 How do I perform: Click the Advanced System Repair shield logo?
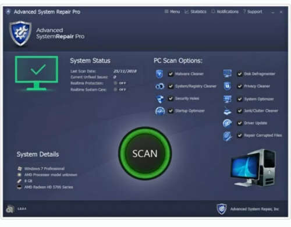[20, 34]
